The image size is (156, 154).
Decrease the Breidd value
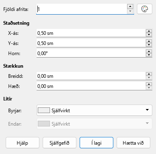[149, 78]
